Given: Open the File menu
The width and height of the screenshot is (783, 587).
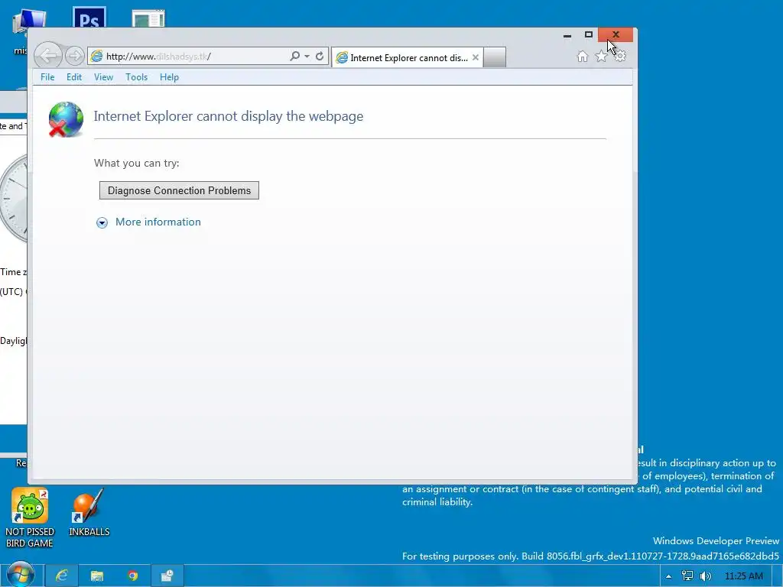Looking at the screenshot, I should click(47, 77).
